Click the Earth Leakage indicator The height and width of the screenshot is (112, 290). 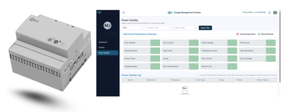[x=257, y=59]
